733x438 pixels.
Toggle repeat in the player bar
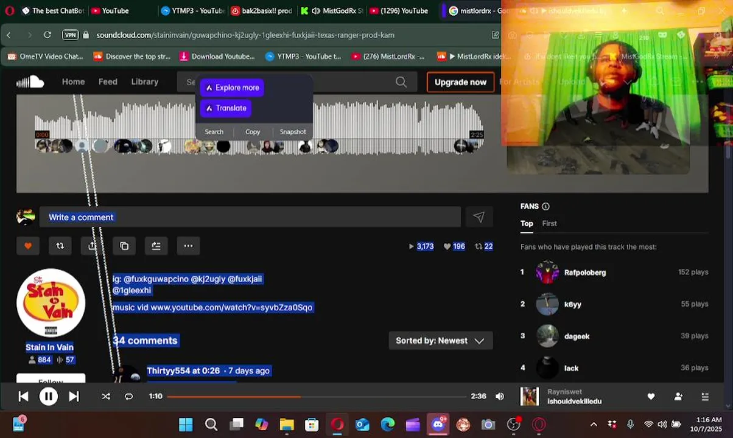[128, 397]
